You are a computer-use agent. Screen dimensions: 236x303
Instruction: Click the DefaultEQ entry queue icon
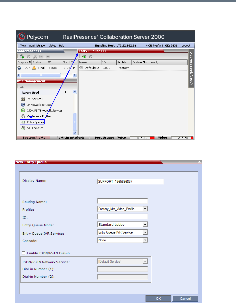coord(81,68)
